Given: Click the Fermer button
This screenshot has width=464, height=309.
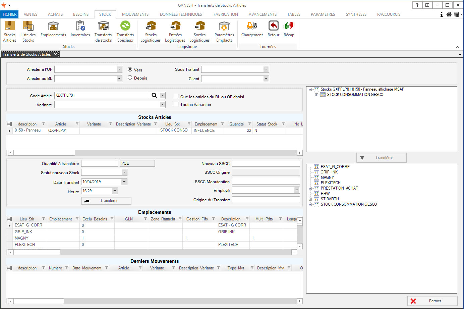Looking at the screenshot, I should tap(432, 301).
